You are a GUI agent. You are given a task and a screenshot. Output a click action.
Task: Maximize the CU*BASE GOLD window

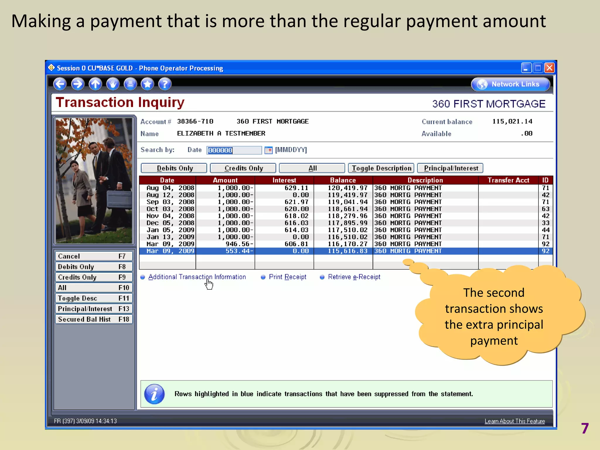point(538,68)
